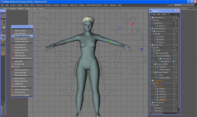Click the home icon in Objects panel
The width and height of the screenshot is (197, 117).
tap(173, 14)
